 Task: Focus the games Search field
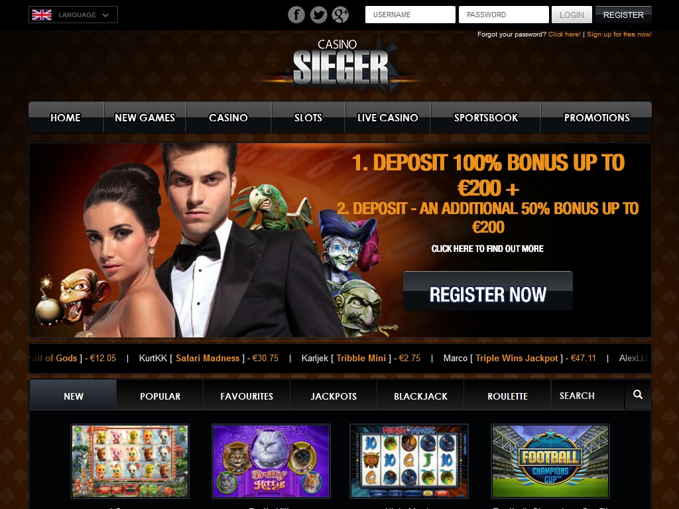click(x=587, y=395)
